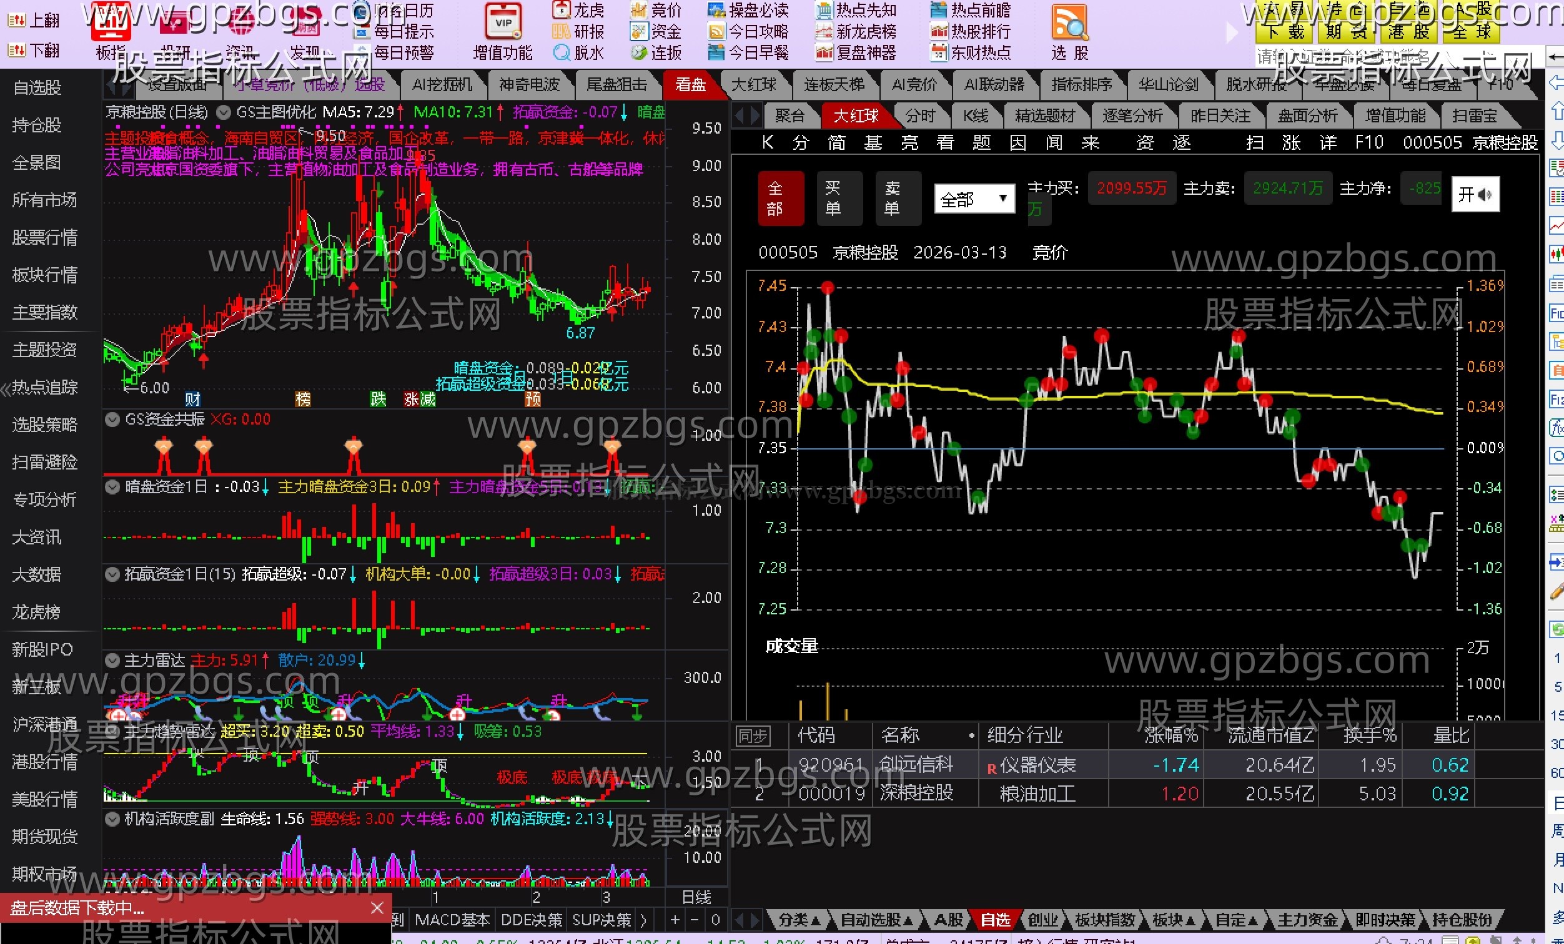Toggle the 开 sound switch button
The height and width of the screenshot is (944, 1564).
[1475, 195]
